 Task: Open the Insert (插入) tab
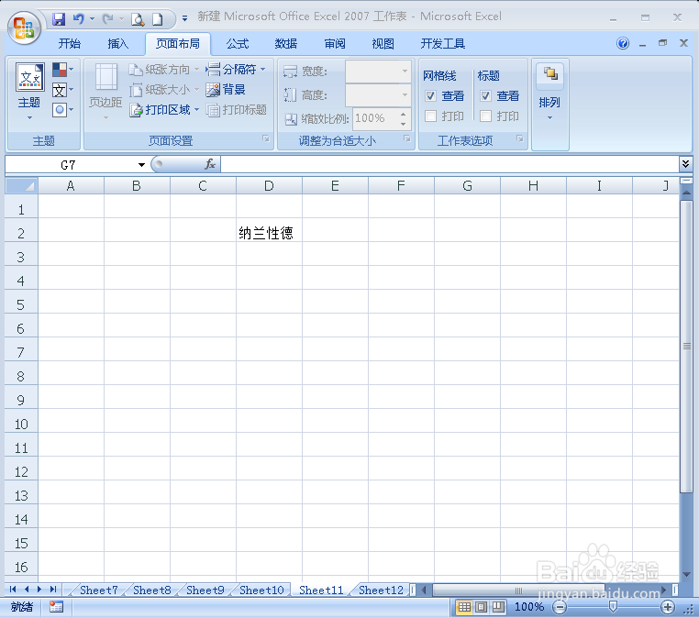click(118, 44)
